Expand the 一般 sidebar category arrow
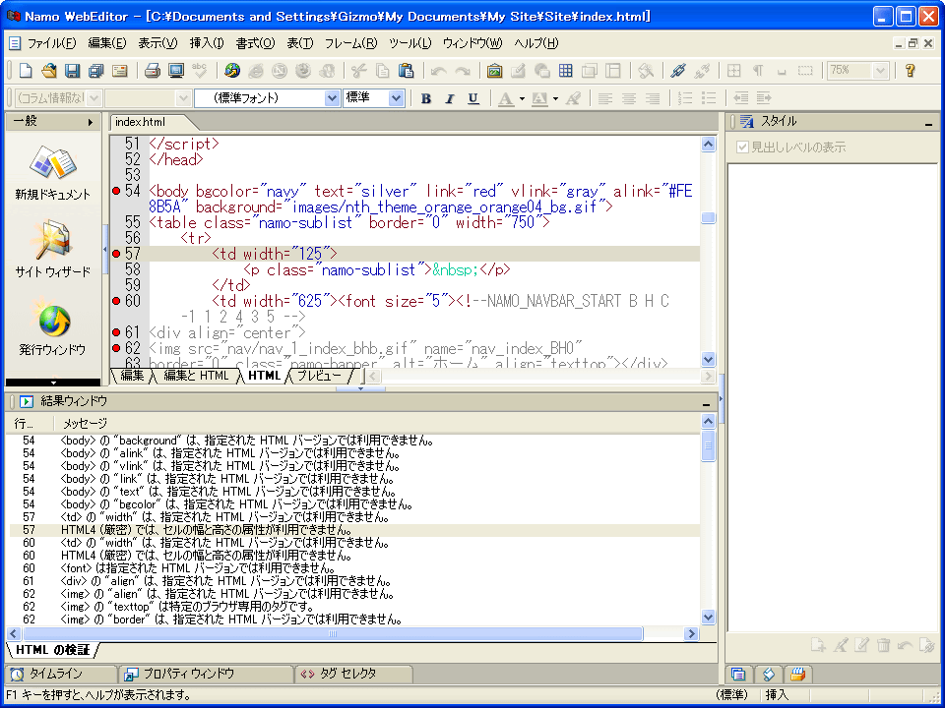The width and height of the screenshot is (945, 708). pos(91,122)
